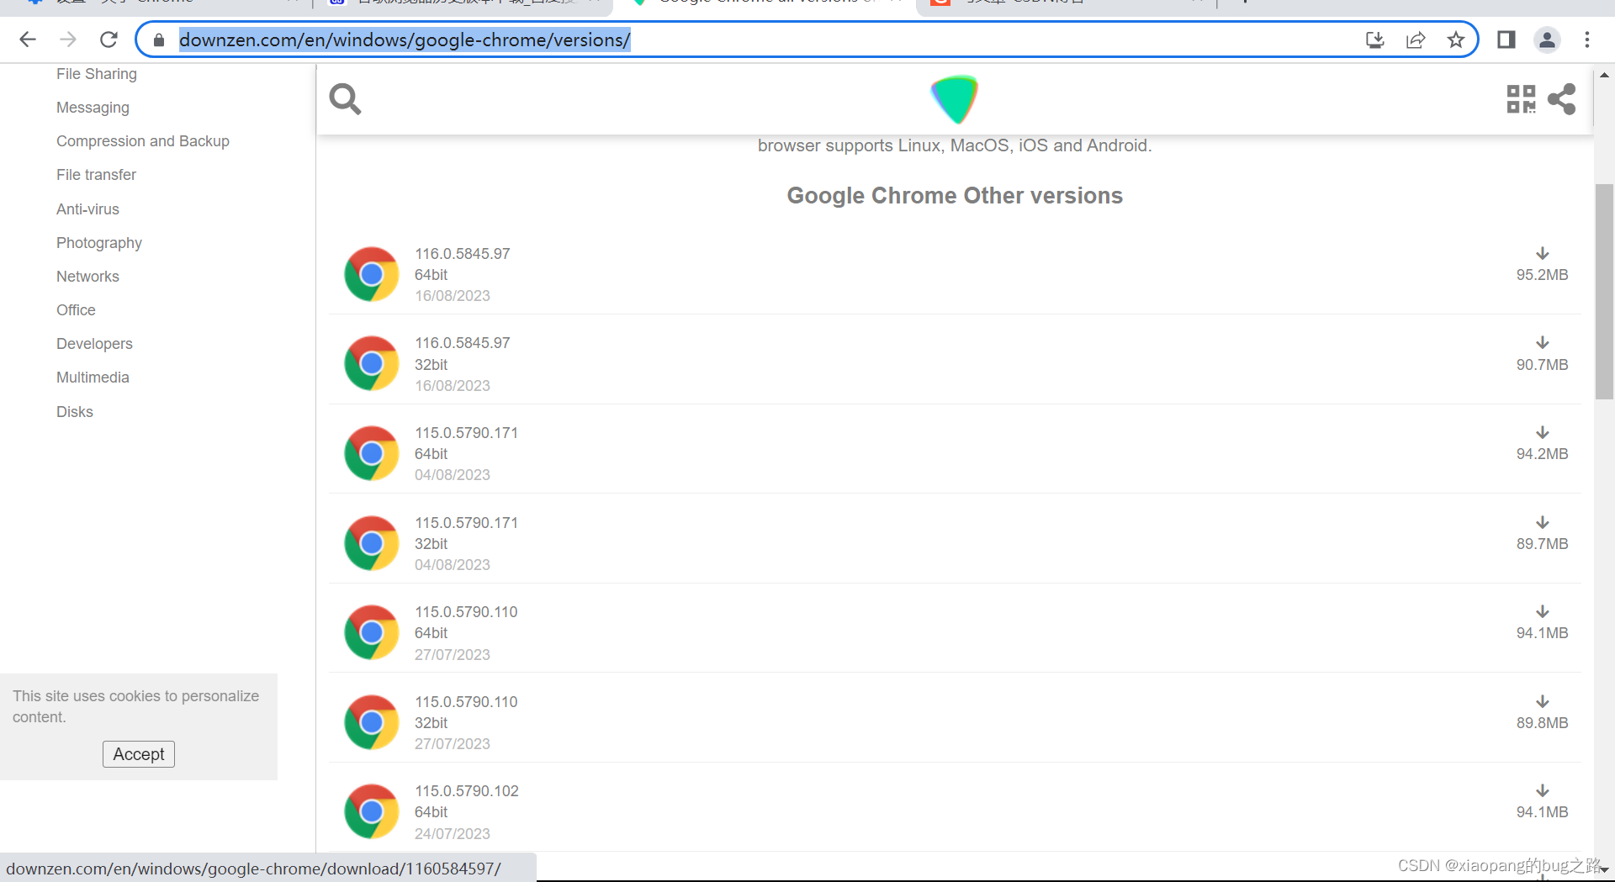This screenshot has height=882, width=1615.
Task: Reload the page with the refresh icon
Action: pyautogui.click(x=109, y=40)
